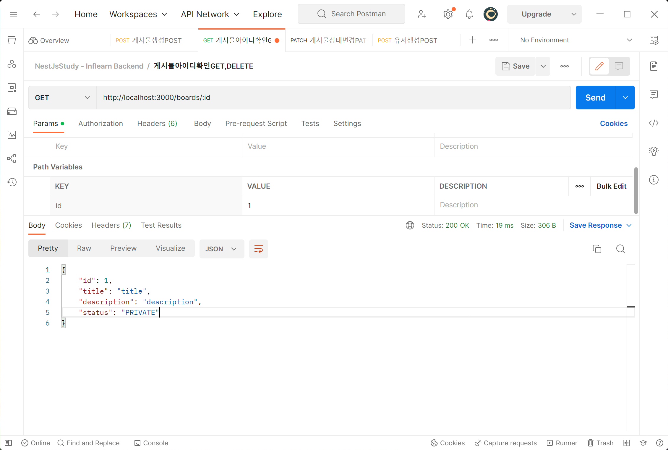Click the Cookies link

[x=614, y=124]
